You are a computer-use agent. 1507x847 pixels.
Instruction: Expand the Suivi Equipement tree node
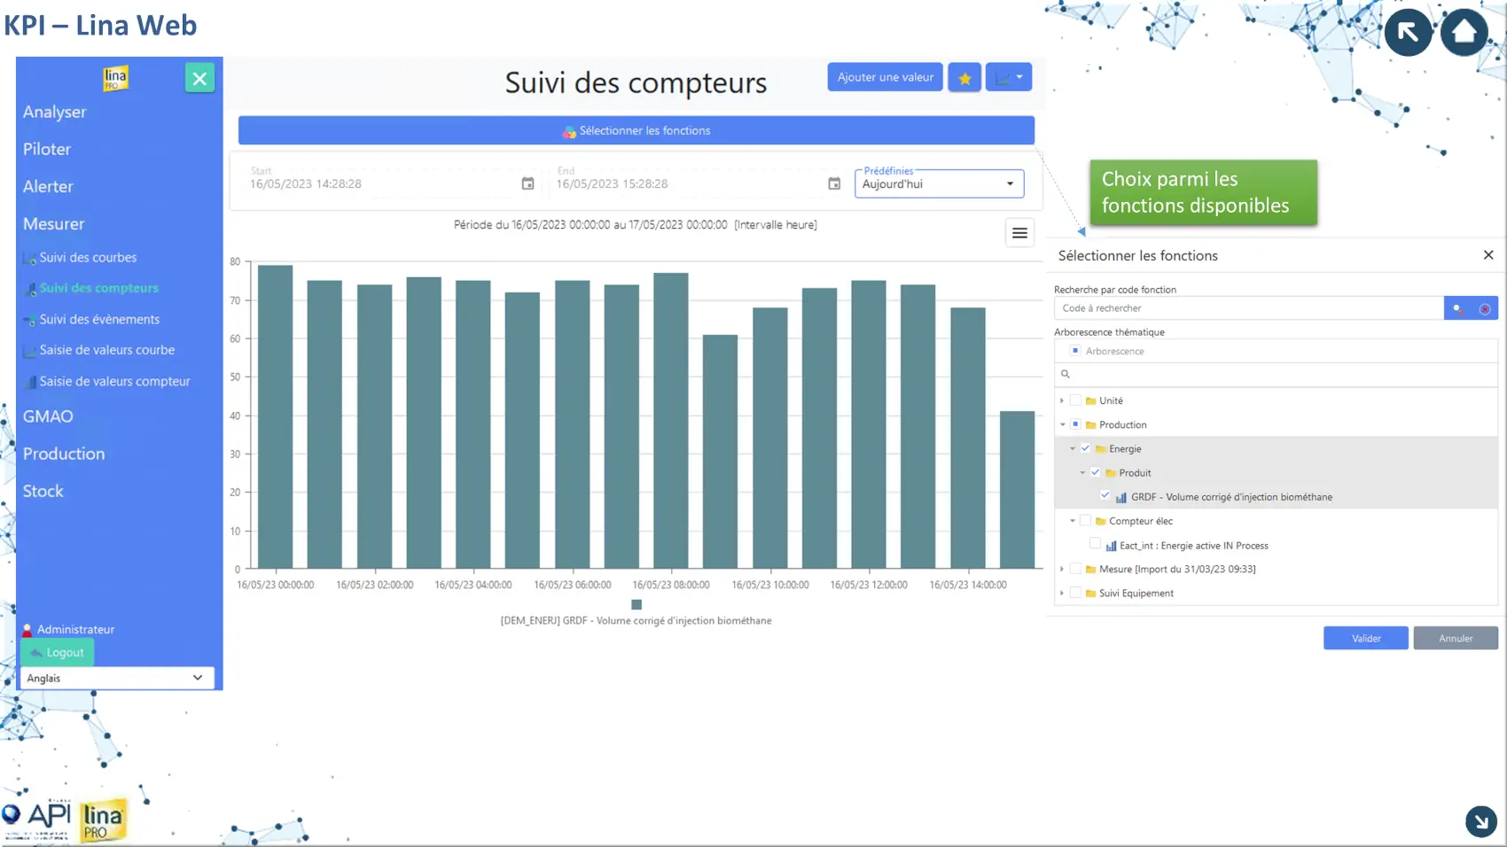(1062, 593)
